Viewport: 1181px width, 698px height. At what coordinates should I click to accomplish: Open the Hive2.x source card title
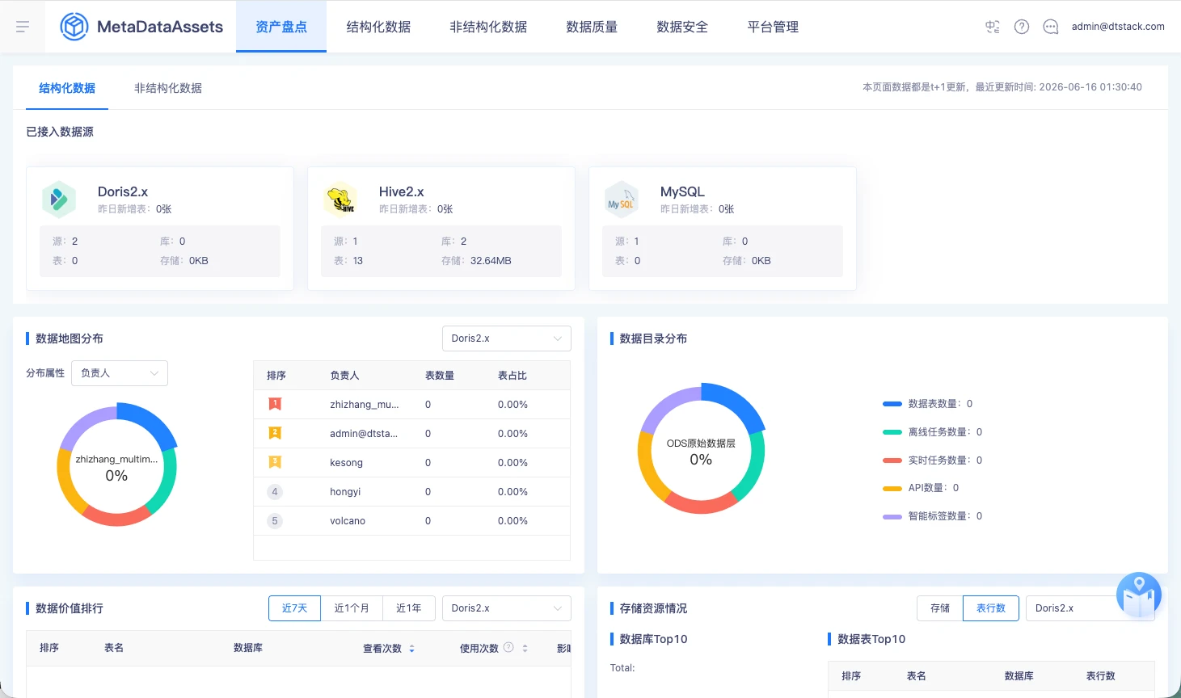(402, 191)
